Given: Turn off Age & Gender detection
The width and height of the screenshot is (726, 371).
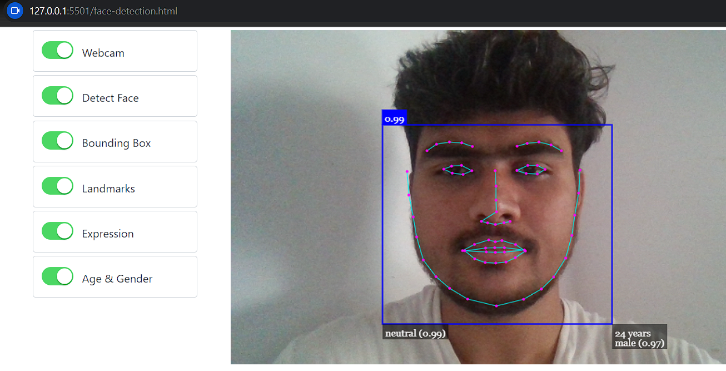Looking at the screenshot, I should coord(57,276).
